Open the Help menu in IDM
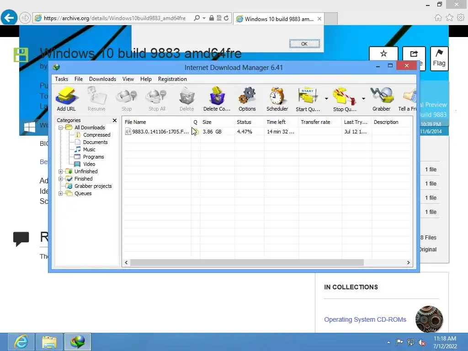This screenshot has width=468, height=351. [x=146, y=79]
